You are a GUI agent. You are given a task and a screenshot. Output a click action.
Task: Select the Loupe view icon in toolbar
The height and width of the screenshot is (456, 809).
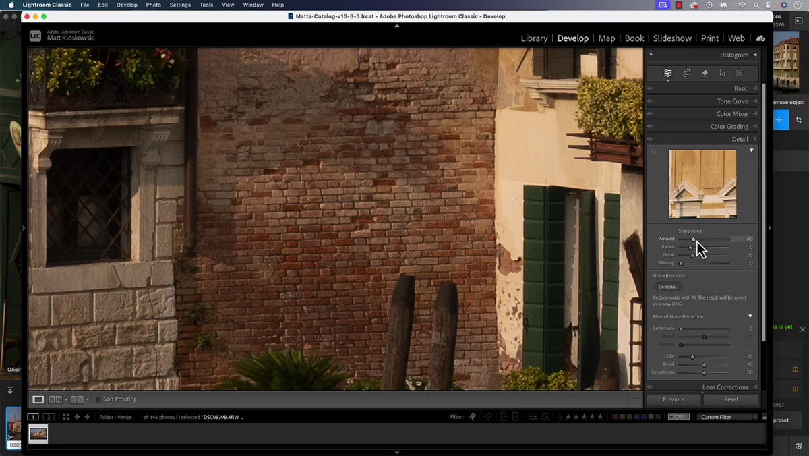click(x=39, y=399)
